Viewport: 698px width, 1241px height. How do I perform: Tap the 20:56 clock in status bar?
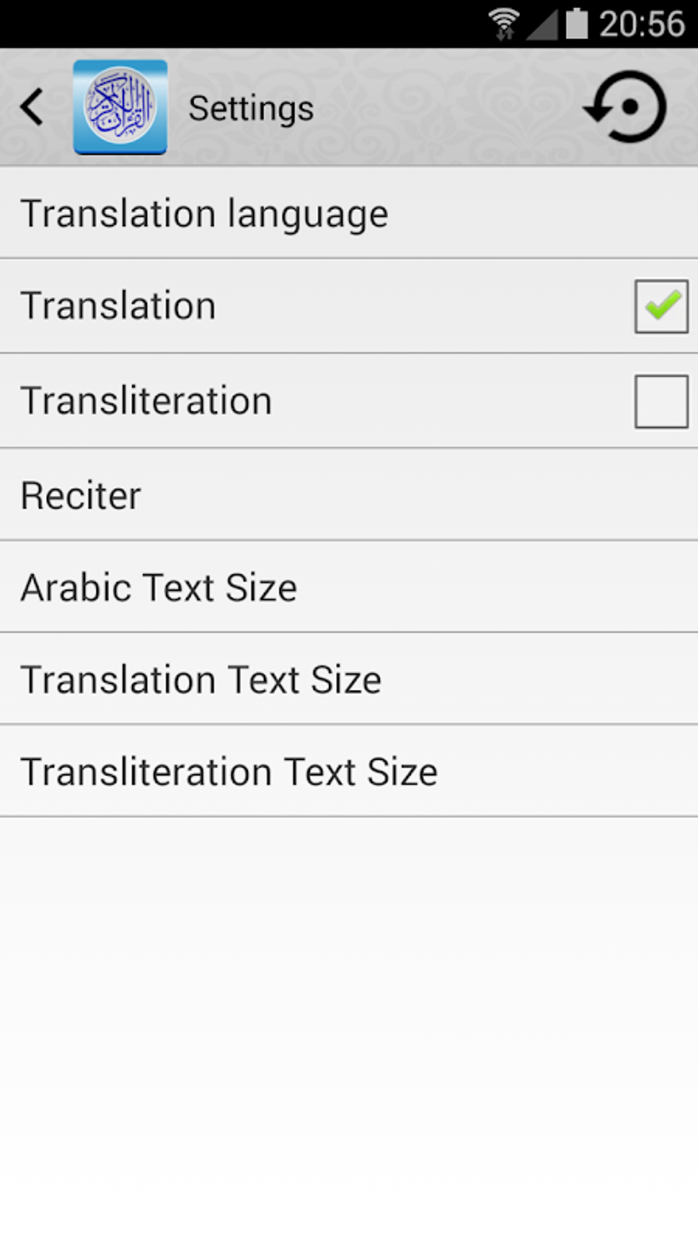pyautogui.click(x=642, y=25)
